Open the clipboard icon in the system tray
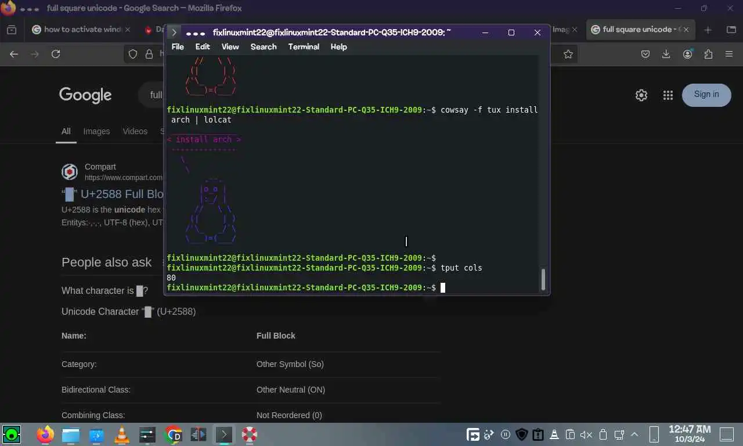Viewport: 743px width, 446px height. click(x=570, y=434)
